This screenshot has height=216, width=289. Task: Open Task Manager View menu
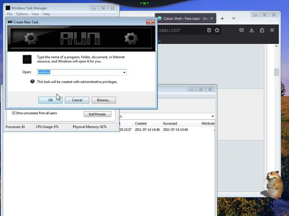(x=35, y=14)
